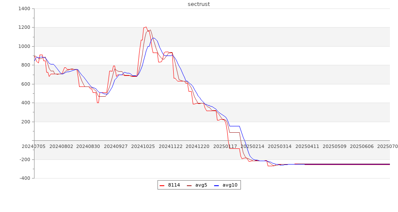
Task: Click the 200 y-axis label
Action: click(x=26, y=122)
